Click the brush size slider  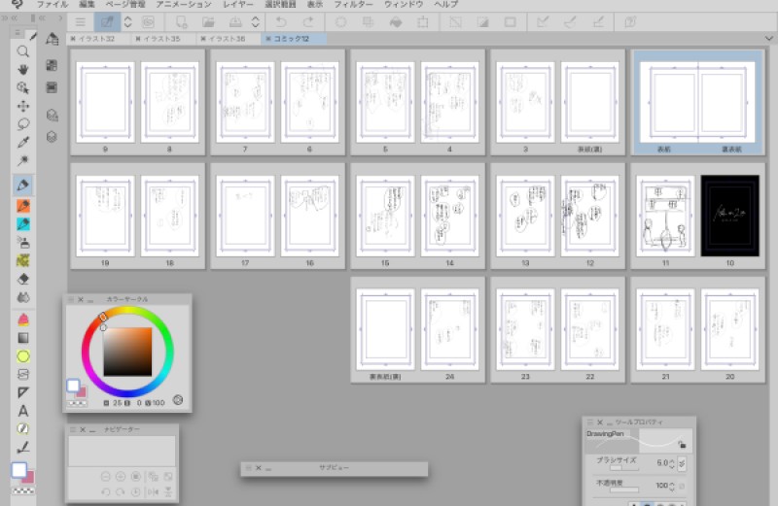[x=624, y=467]
